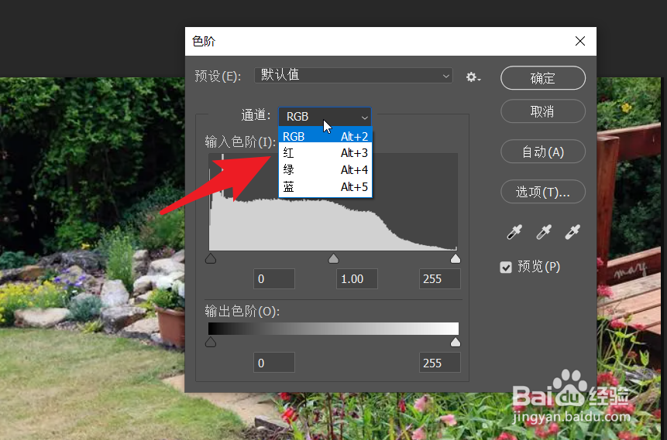667x440 pixels.
Task: Open the preset options gear menu
Action: coord(473,77)
